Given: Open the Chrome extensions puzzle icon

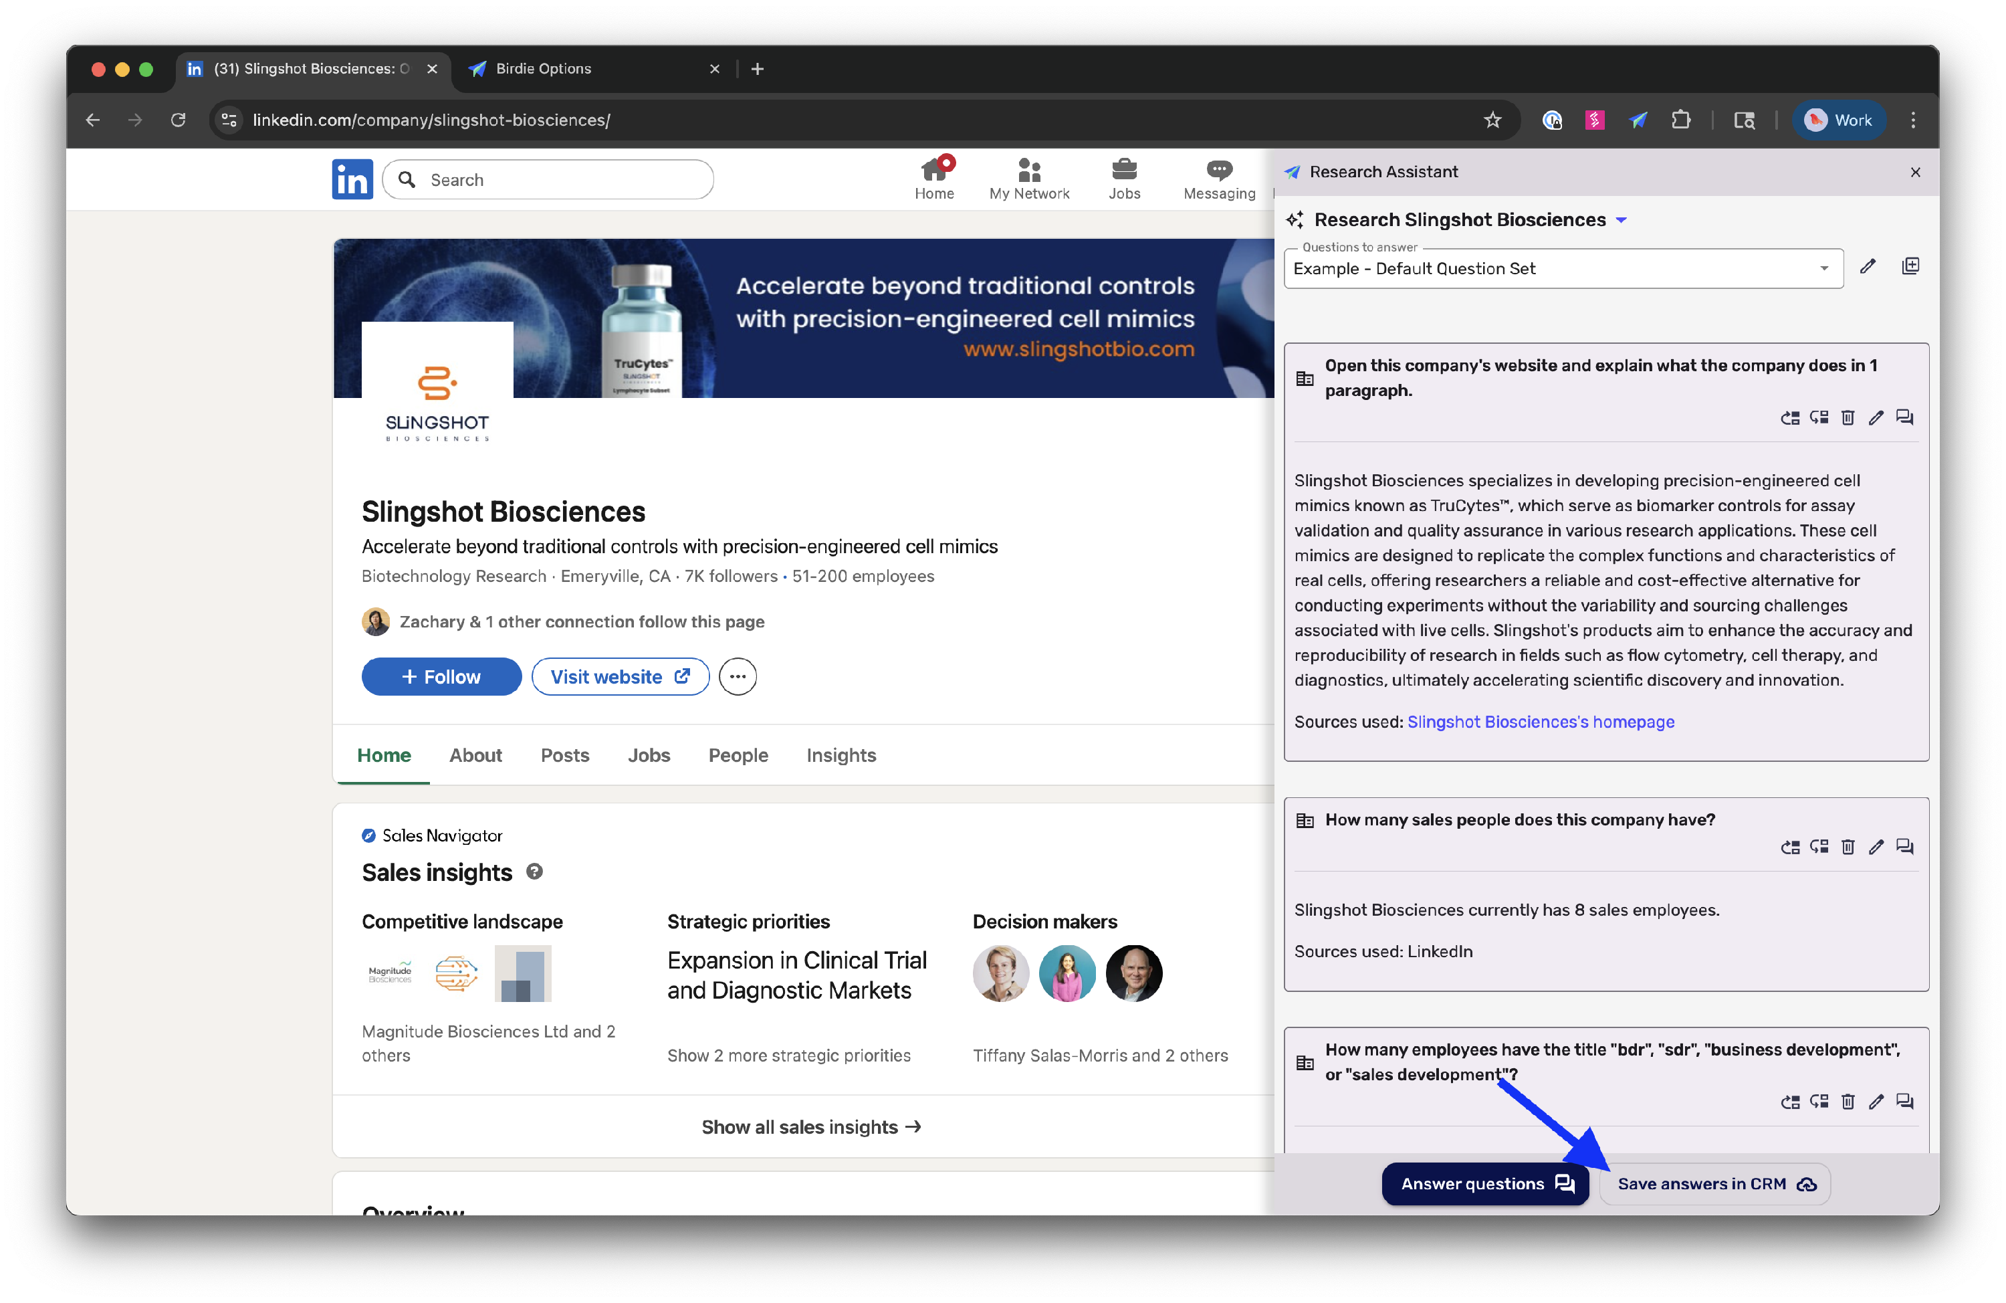Looking at the screenshot, I should click(1680, 120).
